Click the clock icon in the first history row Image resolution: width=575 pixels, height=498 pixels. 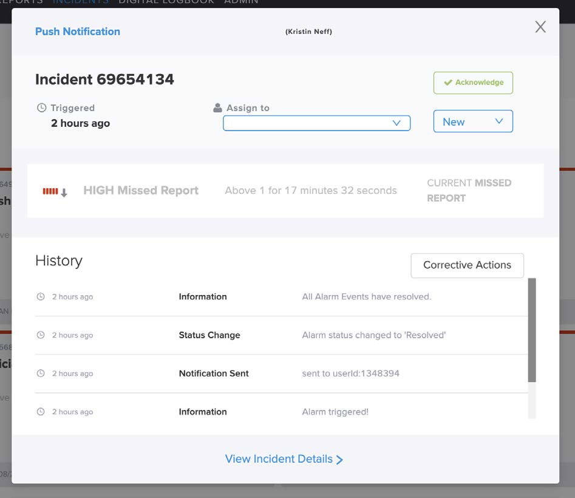coord(41,297)
